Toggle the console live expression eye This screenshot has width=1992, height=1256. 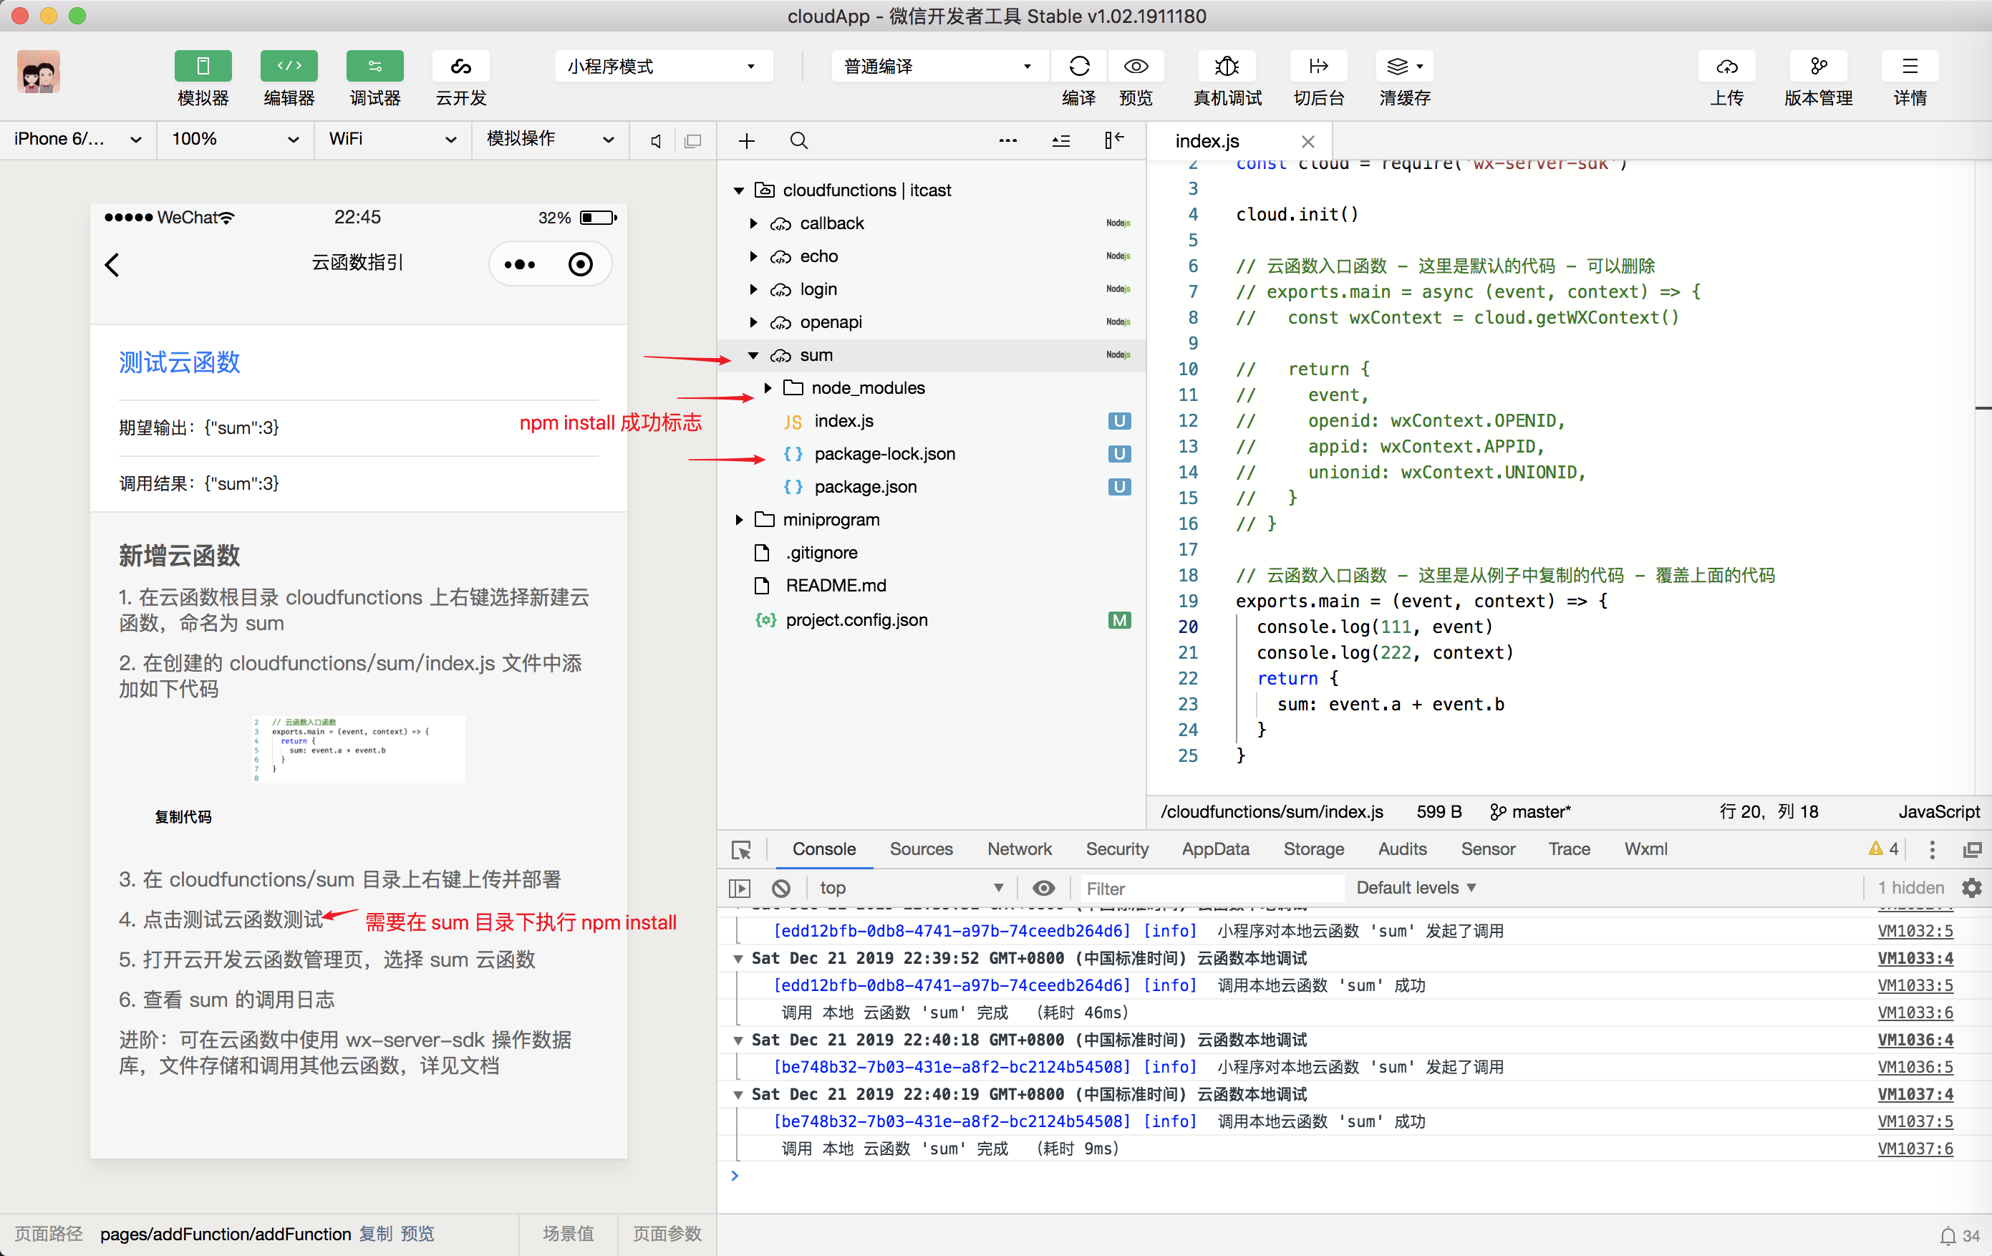tap(1044, 889)
